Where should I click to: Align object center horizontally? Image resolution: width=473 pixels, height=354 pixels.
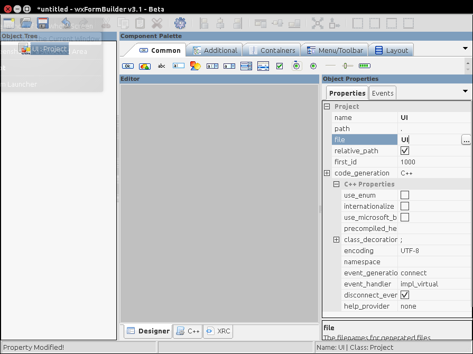coord(220,23)
